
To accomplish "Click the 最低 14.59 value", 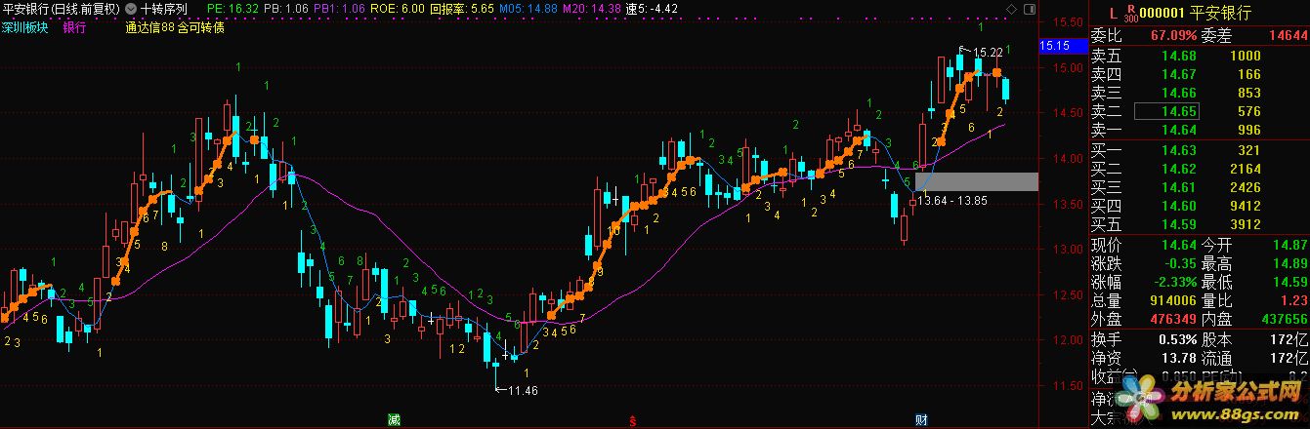I will click(x=1289, y=282).
